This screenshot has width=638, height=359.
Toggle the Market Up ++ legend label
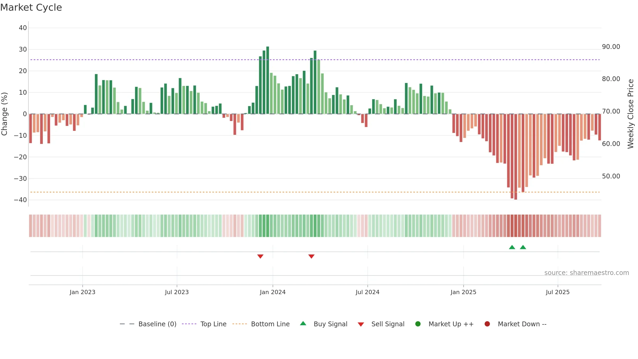point(451,324)
